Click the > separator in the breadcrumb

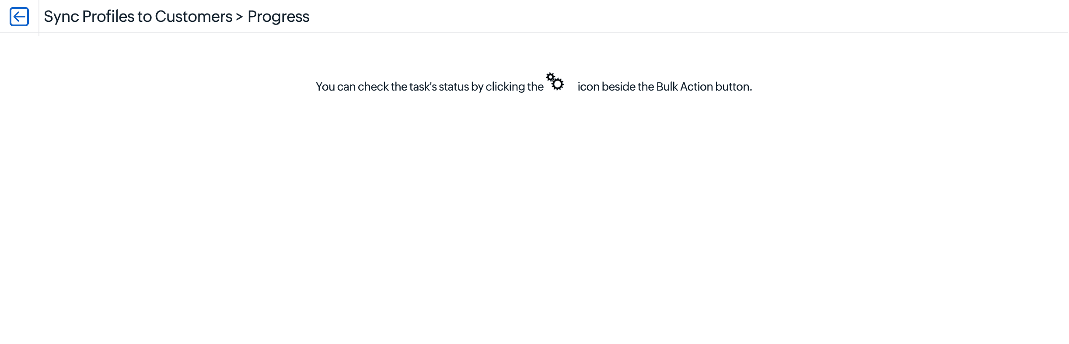[x=239, y=17]
